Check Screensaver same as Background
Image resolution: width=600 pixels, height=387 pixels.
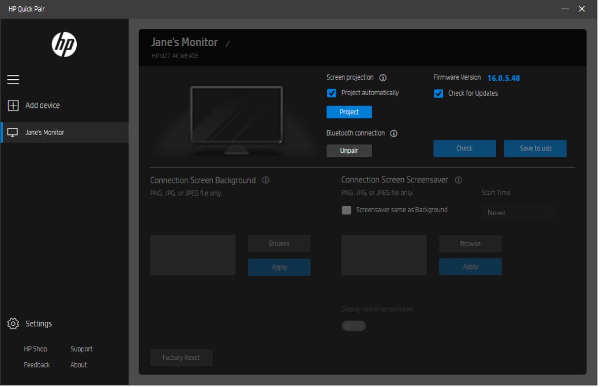tap(347, 211)
